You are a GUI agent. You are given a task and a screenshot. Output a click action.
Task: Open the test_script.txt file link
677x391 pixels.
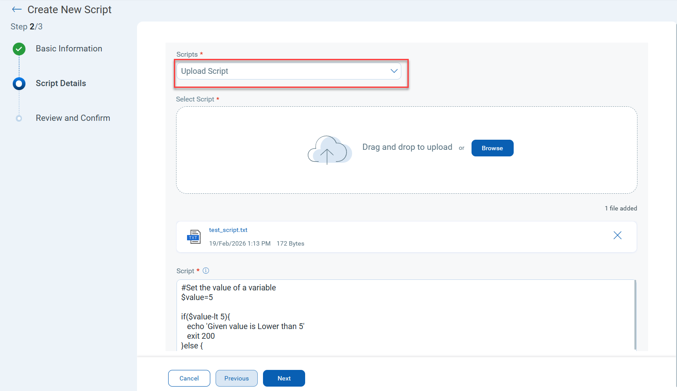tap(228, 230)
